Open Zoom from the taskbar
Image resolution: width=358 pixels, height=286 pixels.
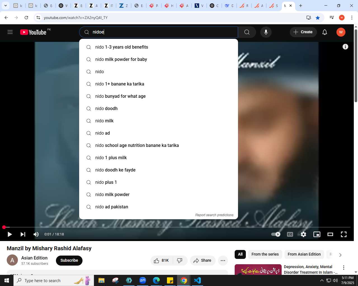pyautogui.click(x=143, y=280)
